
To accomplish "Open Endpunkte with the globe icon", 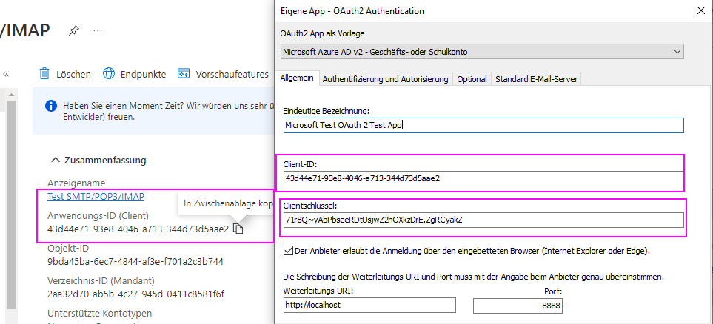I will tap(109, 74).
